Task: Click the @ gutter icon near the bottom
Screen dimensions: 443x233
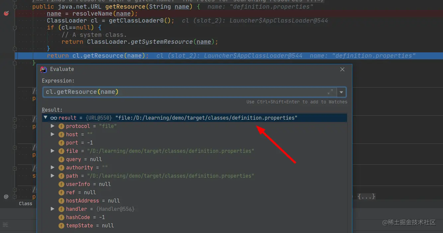Action: click(6, 197)
